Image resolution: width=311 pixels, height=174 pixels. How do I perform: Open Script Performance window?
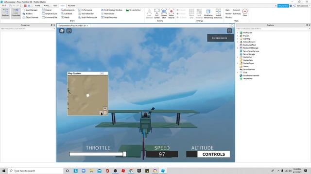pos(88,17)
